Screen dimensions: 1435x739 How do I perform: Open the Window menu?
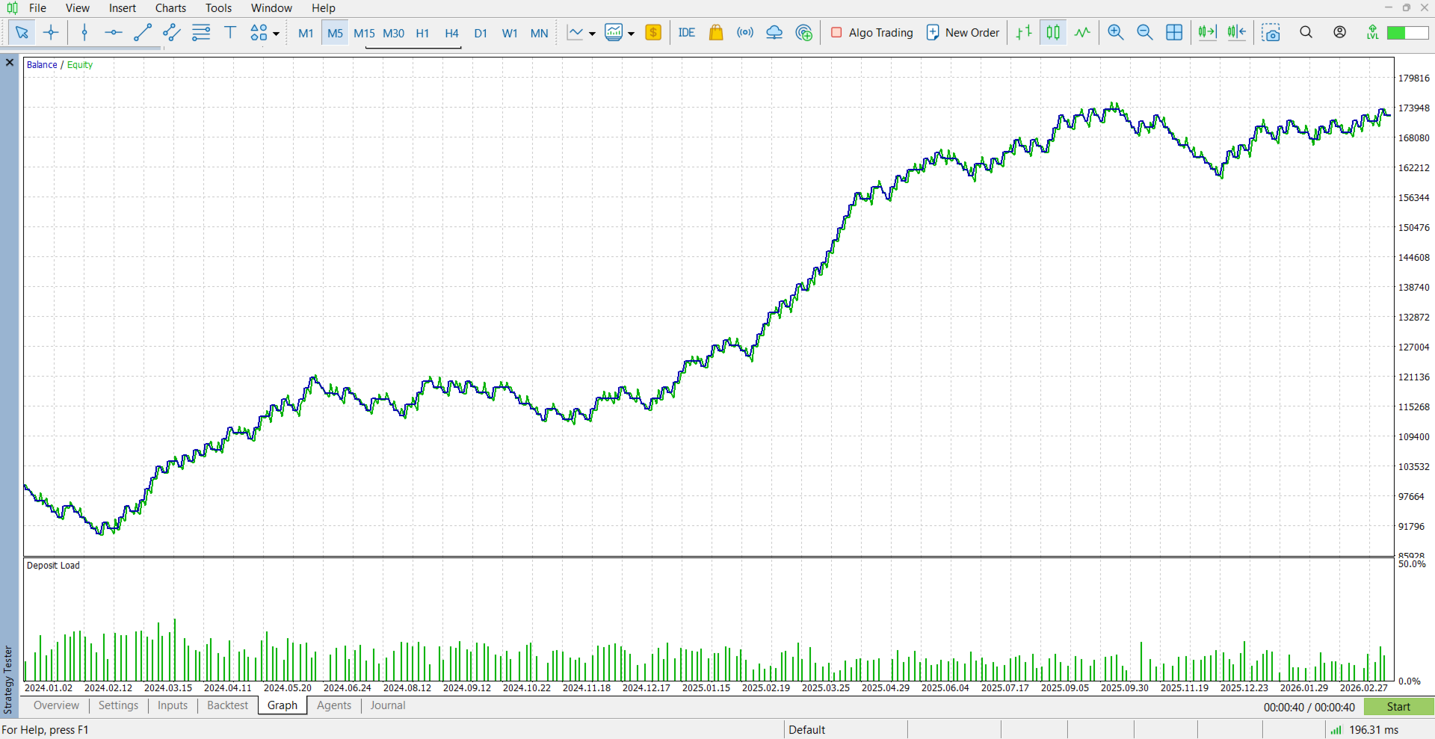tap(271, 8)
